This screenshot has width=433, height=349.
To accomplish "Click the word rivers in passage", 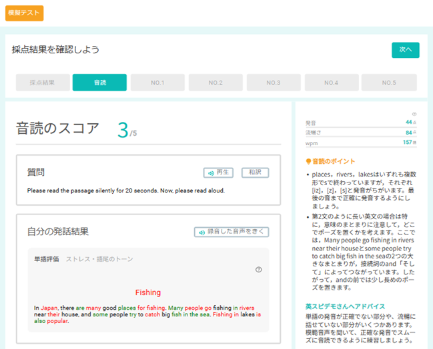I will point(247,308).
